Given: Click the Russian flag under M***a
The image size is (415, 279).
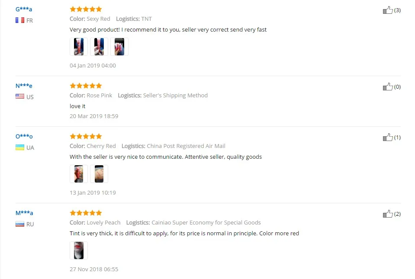Looking at the screenshot, I should click(x=20, y=224).
